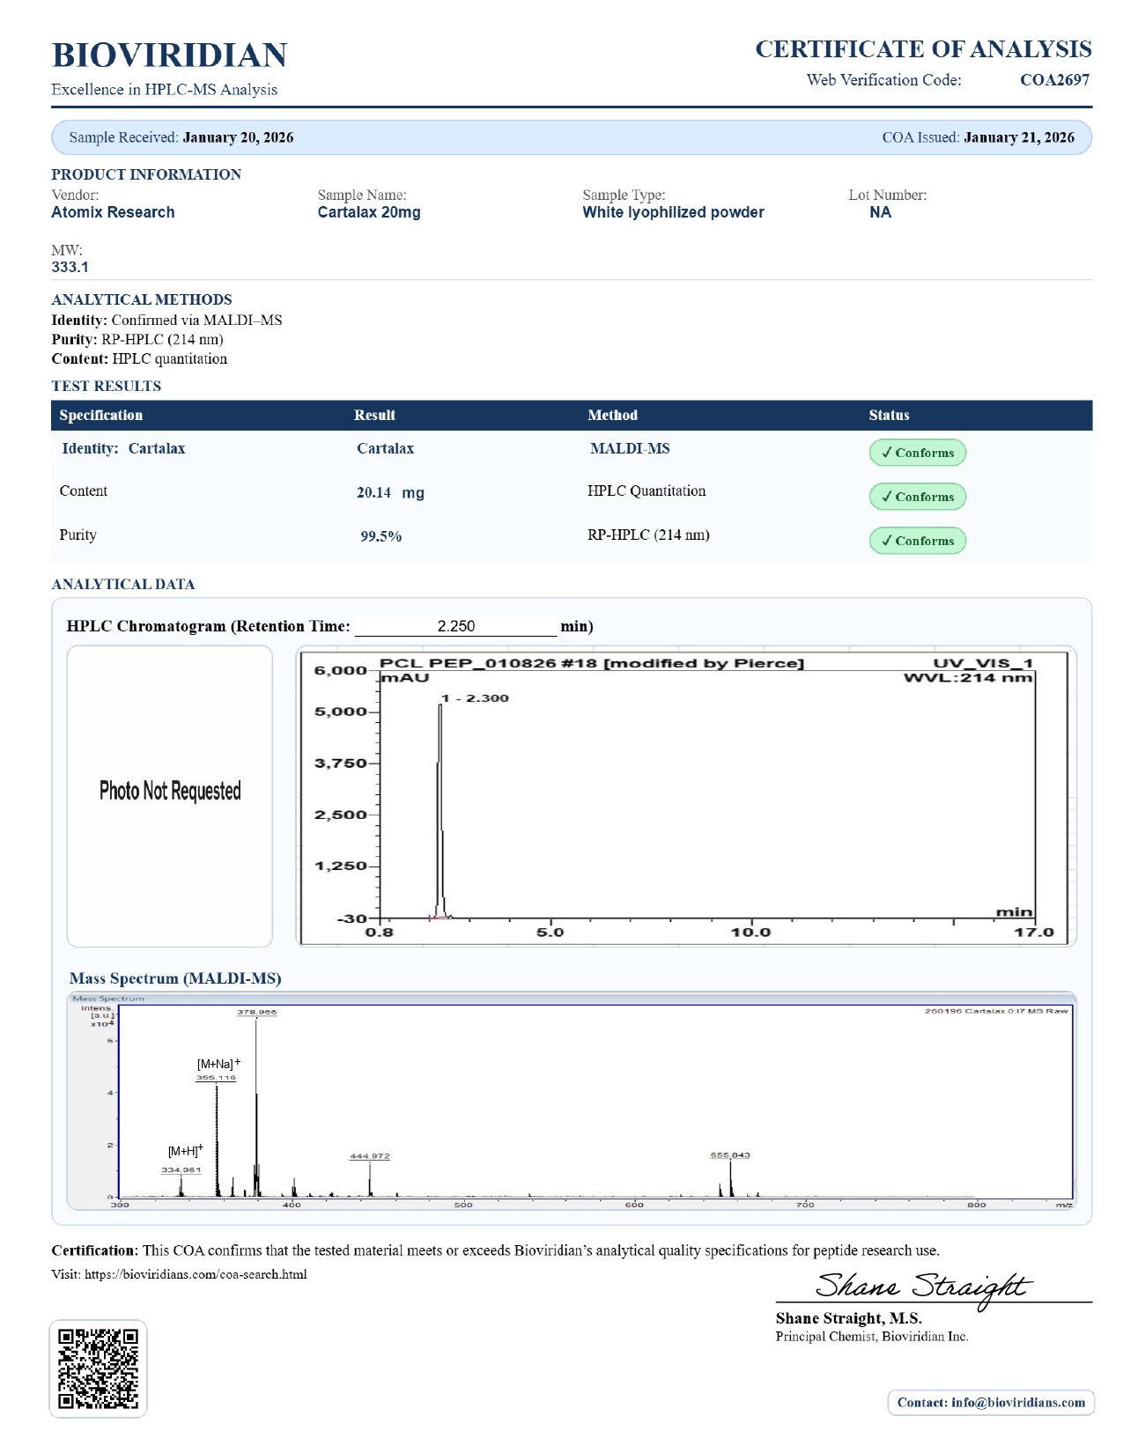
Task: Click the HPLC chromatogram plot
Action: pos(686,796)
